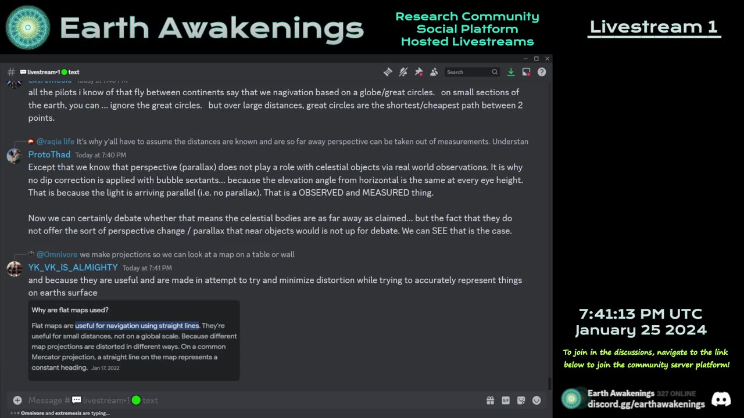This screenshot has width=744, height=418.
Task: Click 'Research Community Social Platform' banner text
Action: coord(467,23)
